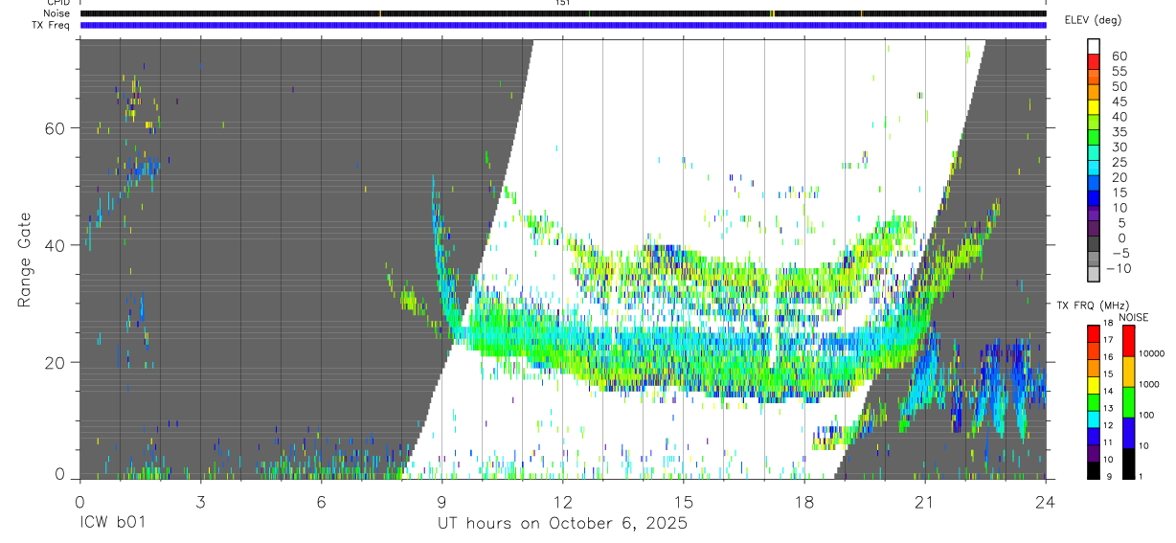Click the '18' hour tick on the time axis
The height and width of the screenshot is (543, 1176).
[x=804, y=501]
